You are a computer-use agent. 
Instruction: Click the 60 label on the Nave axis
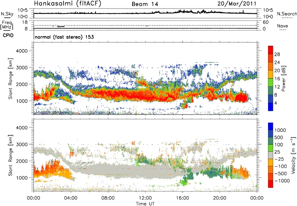(x=265, y=22)
